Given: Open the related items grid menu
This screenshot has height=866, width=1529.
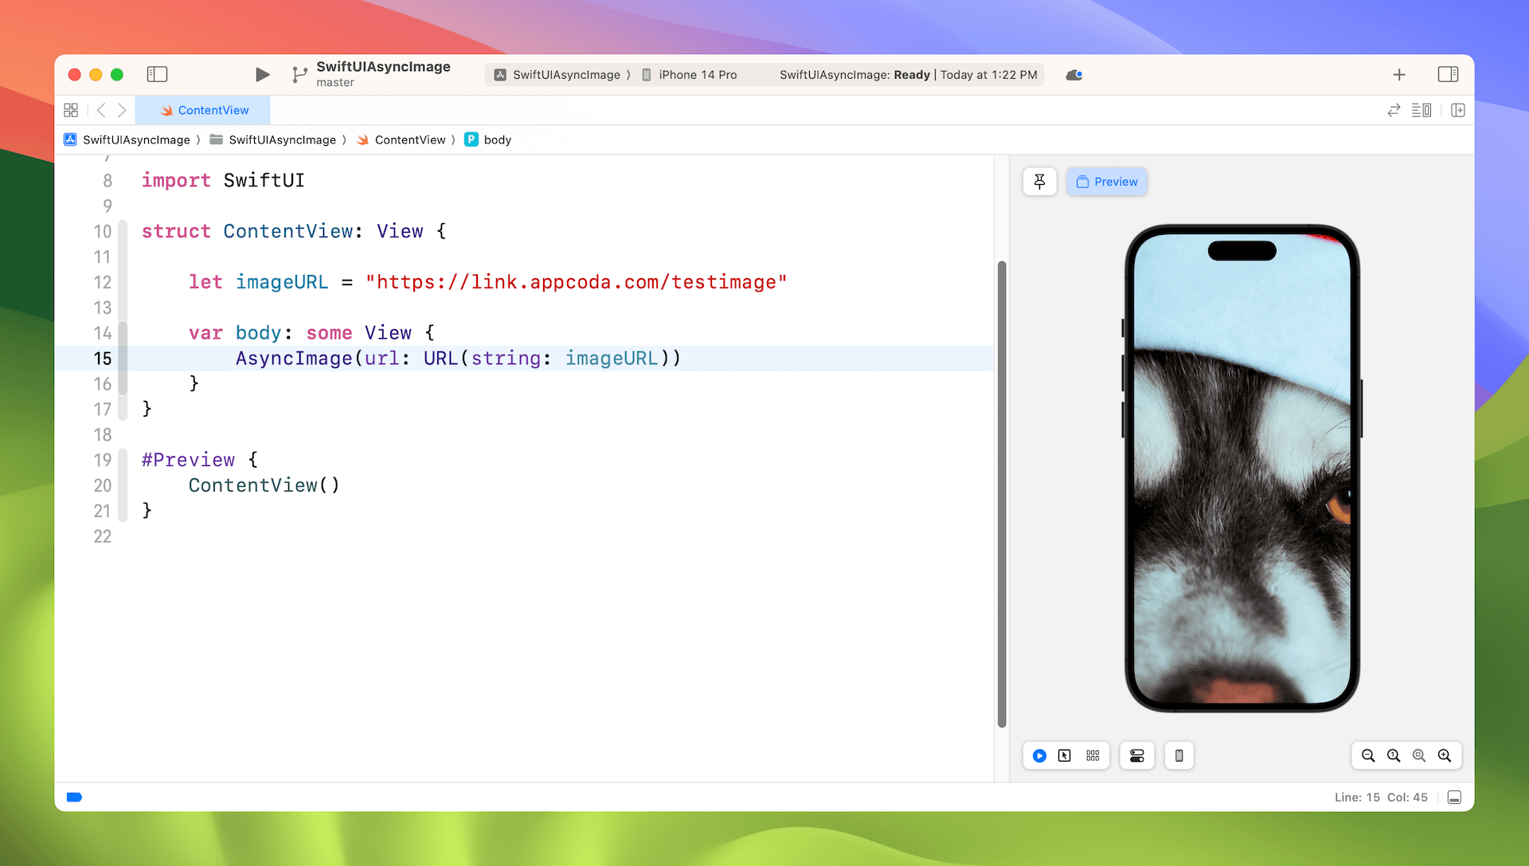Looking at the screenshot, I should [71, 110].
